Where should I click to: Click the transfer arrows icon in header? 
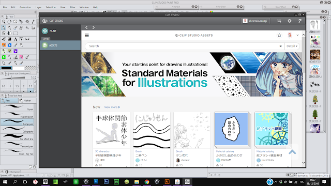pos(279,21)
